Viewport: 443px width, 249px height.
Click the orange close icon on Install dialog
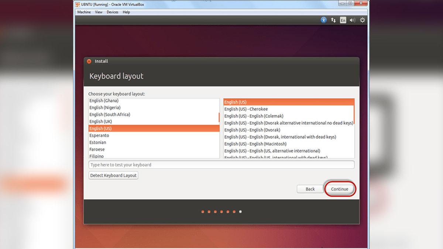(x=89, y=61)
